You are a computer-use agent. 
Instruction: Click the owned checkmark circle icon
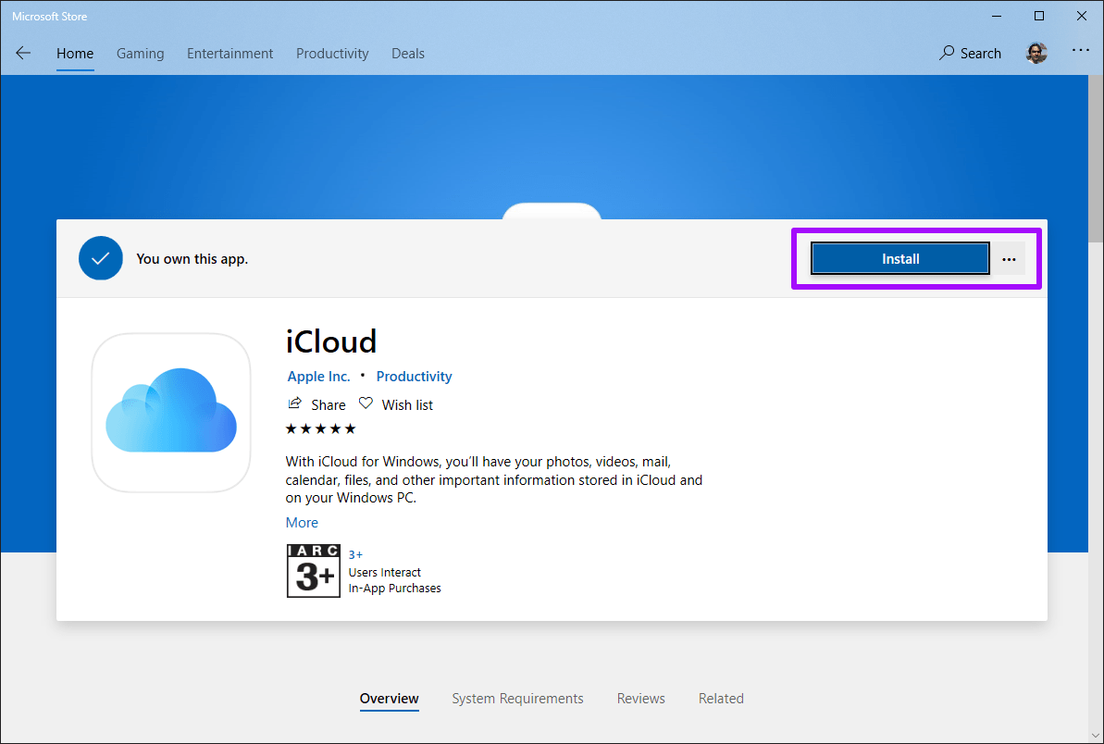point(101,258)
